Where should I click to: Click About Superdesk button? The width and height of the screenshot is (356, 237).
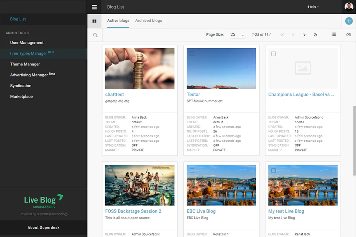click(43, 228)
